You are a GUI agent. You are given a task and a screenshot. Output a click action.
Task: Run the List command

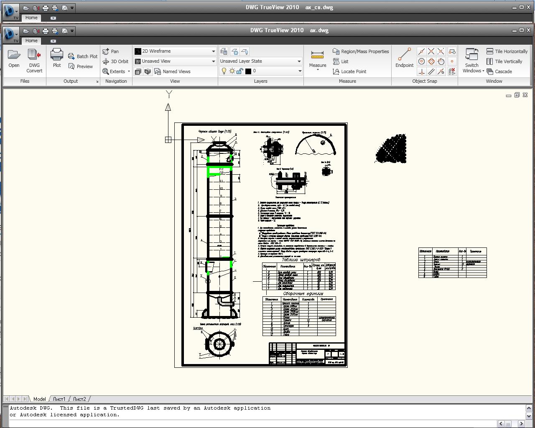coord(341,61)
